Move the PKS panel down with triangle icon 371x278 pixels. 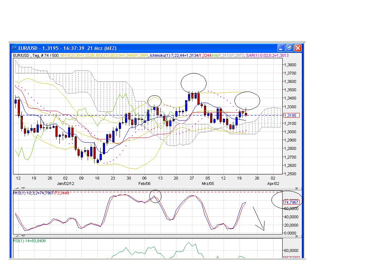[23, 188]
